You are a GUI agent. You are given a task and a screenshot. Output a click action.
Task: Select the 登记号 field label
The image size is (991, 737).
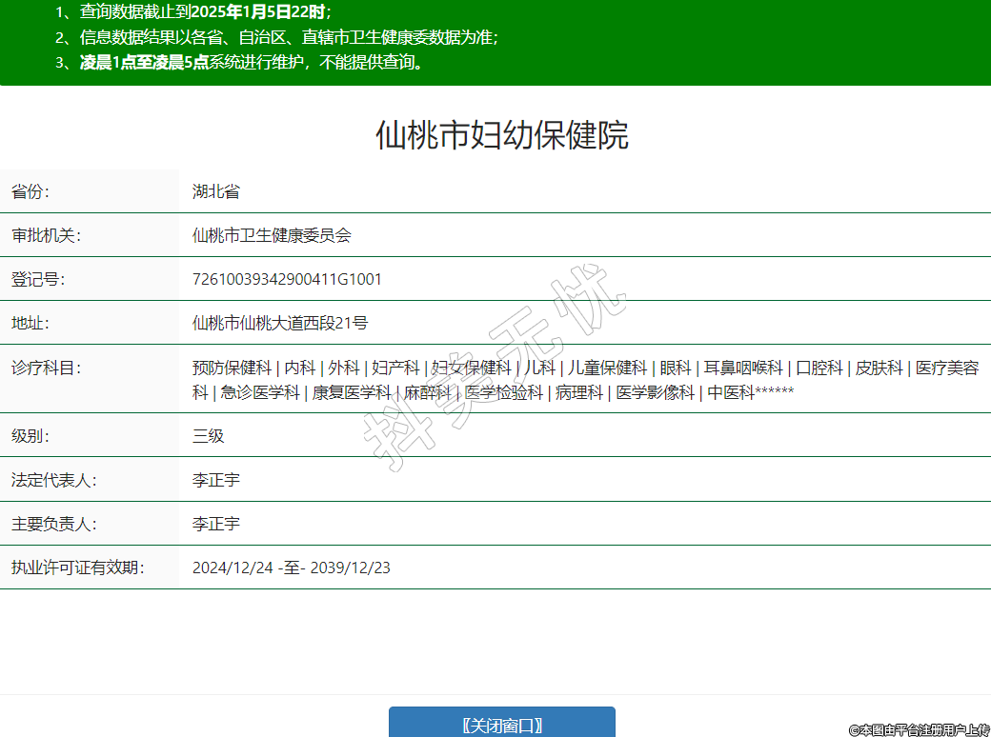pyautogui.click(x=38, y=279)
